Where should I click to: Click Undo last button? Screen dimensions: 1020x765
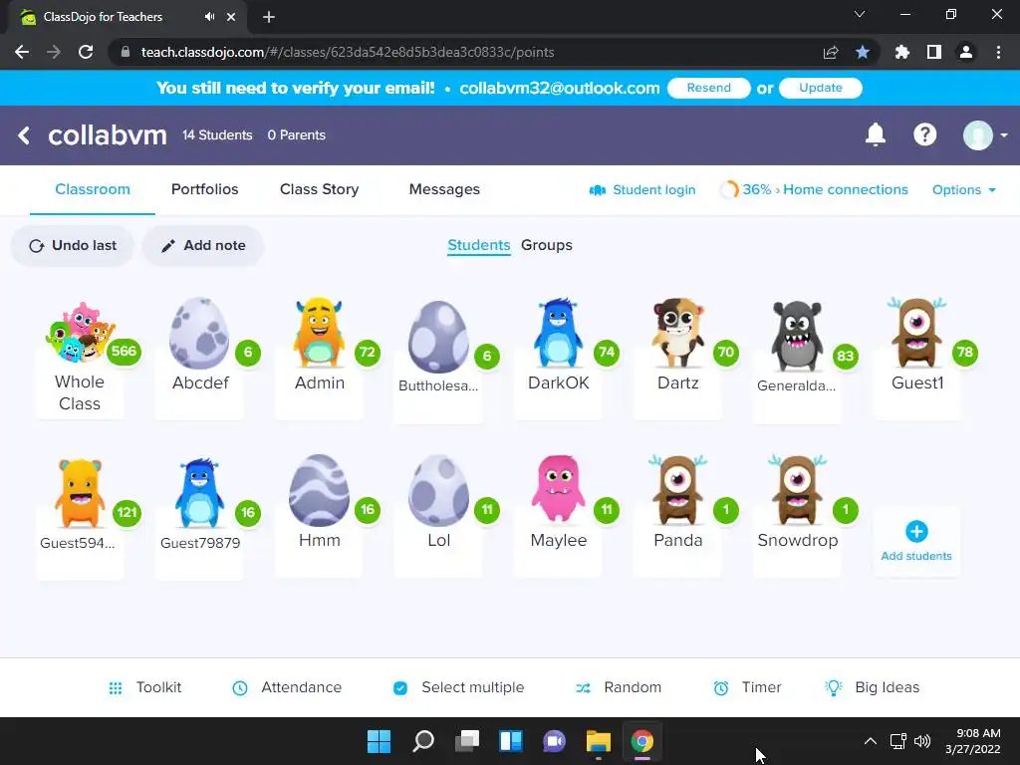(72, 246)
